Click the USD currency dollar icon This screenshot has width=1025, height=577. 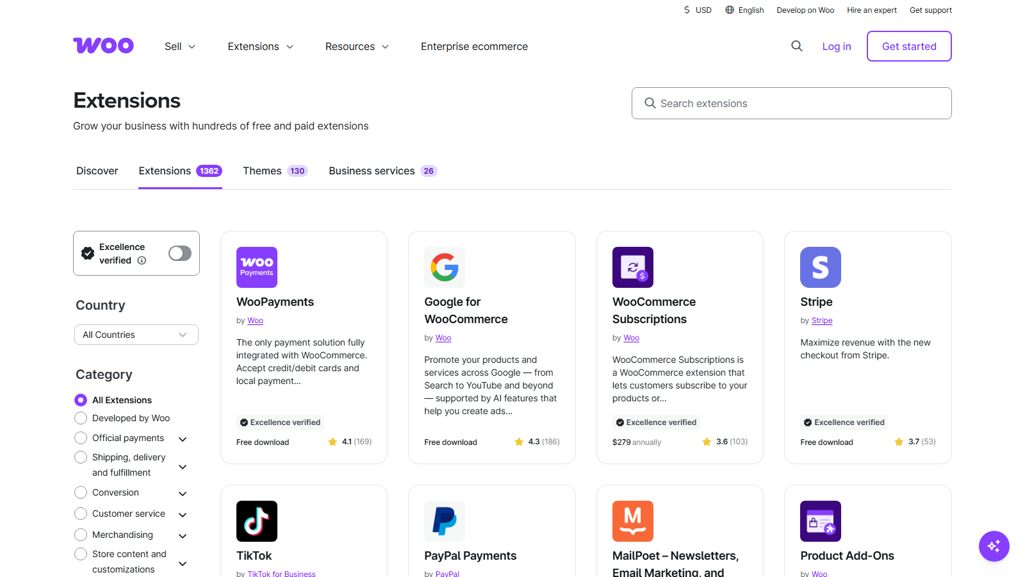tap(687, 10)
